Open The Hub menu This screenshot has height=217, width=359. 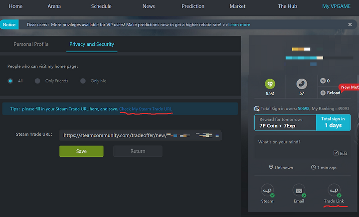pos(288,6)
